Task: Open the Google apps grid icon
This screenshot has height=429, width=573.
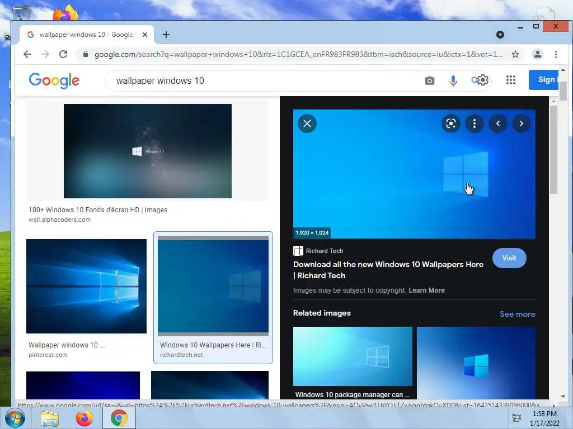Action: tap(511, 80)
